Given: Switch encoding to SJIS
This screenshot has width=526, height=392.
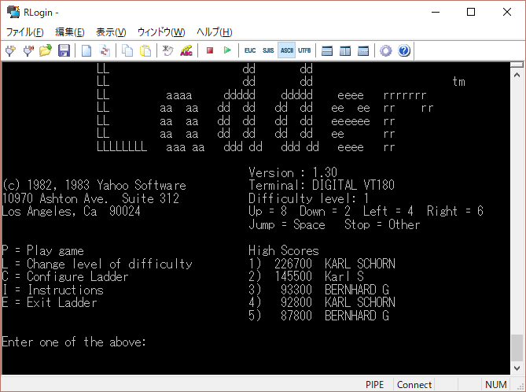Looking at the screenshot, I should coord(268,50).
